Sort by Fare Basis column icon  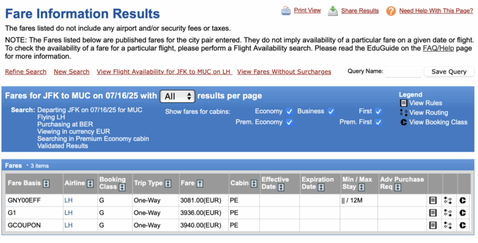pyautogui.click(x=46, y=184)
